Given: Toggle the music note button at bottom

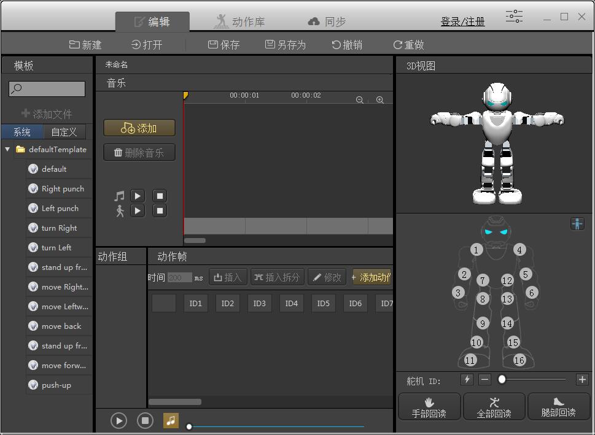Looking at the screenshot, I should [x=171, y=420].
